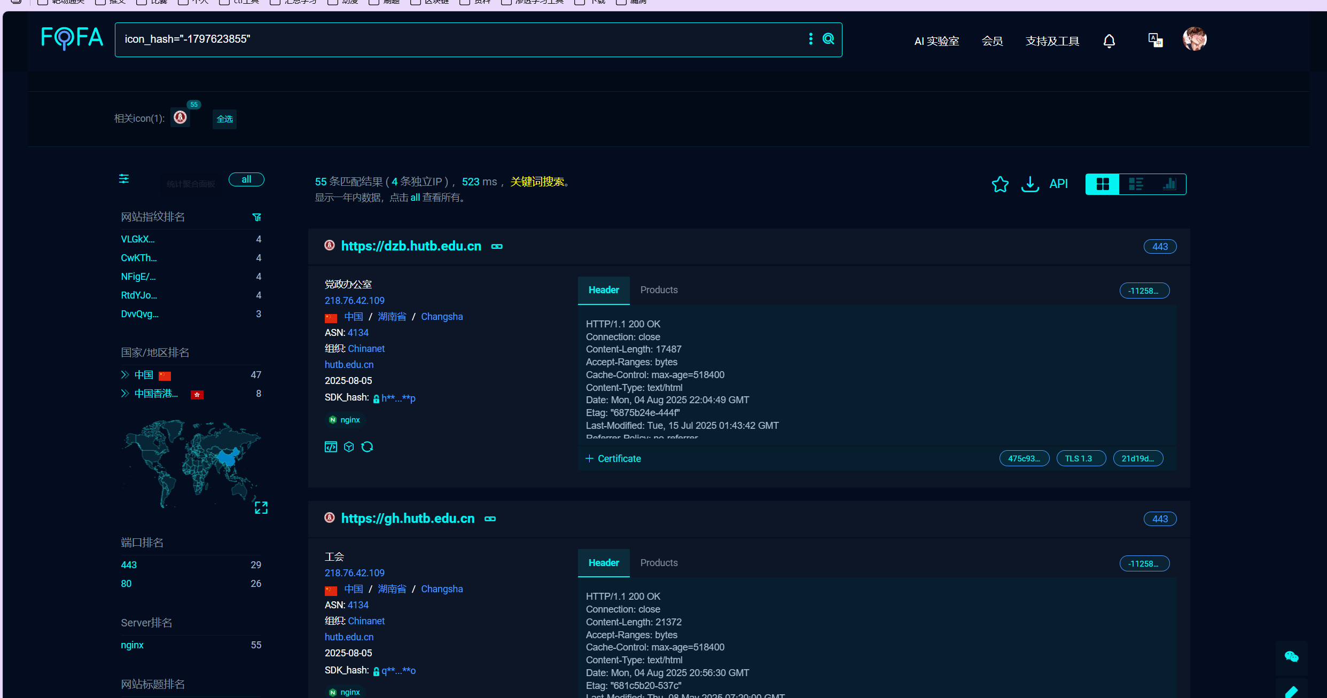
Task: Open the https://gh.hutb.edu.cn link
Action: 408,519
